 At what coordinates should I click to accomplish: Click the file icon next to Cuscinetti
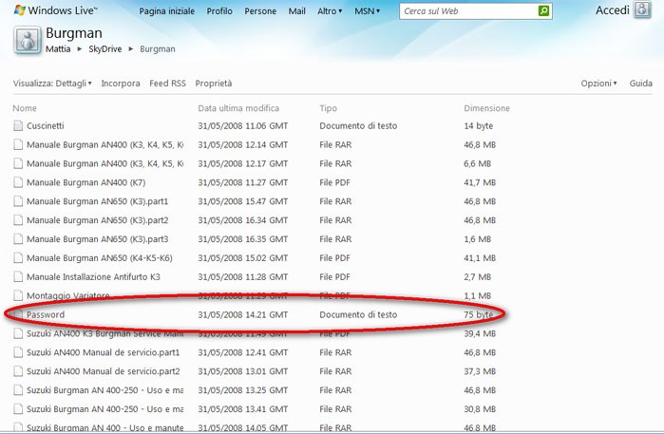(x=18, y=125)
